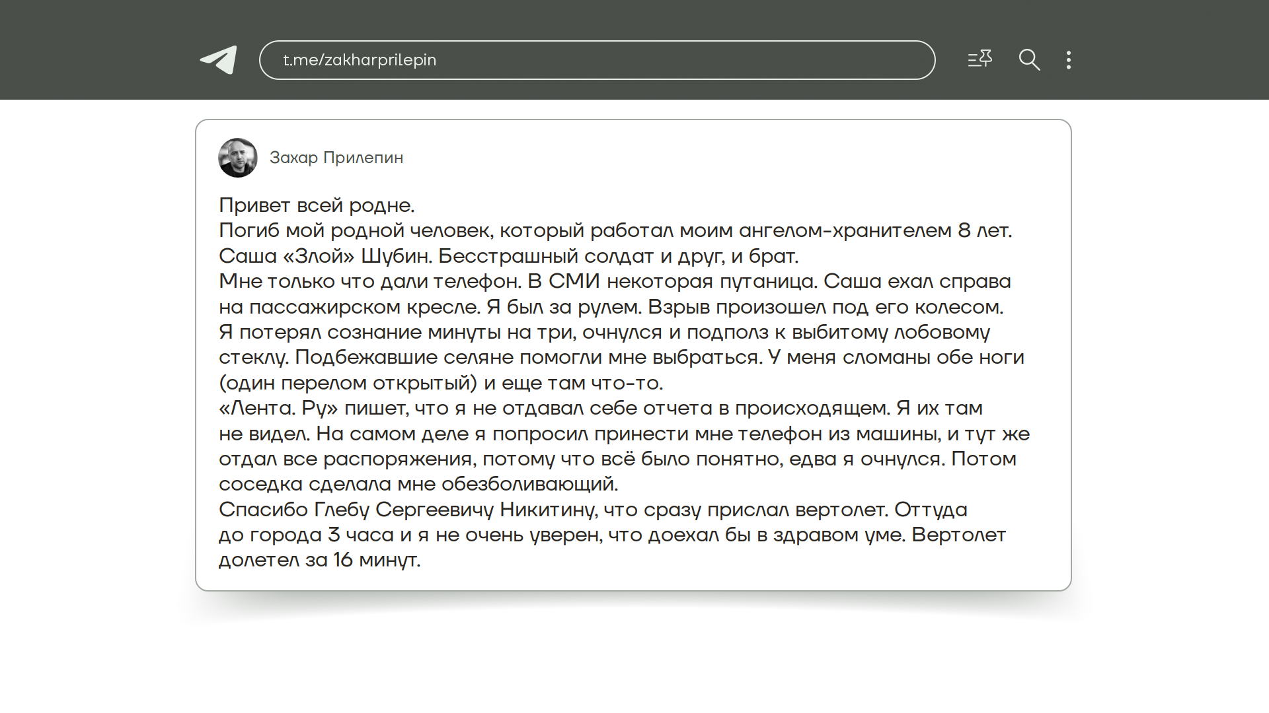The height and width of the screenshot is (713, 1269).
Task: Open the three-dot more options menu
Action: click(1069, 60)
